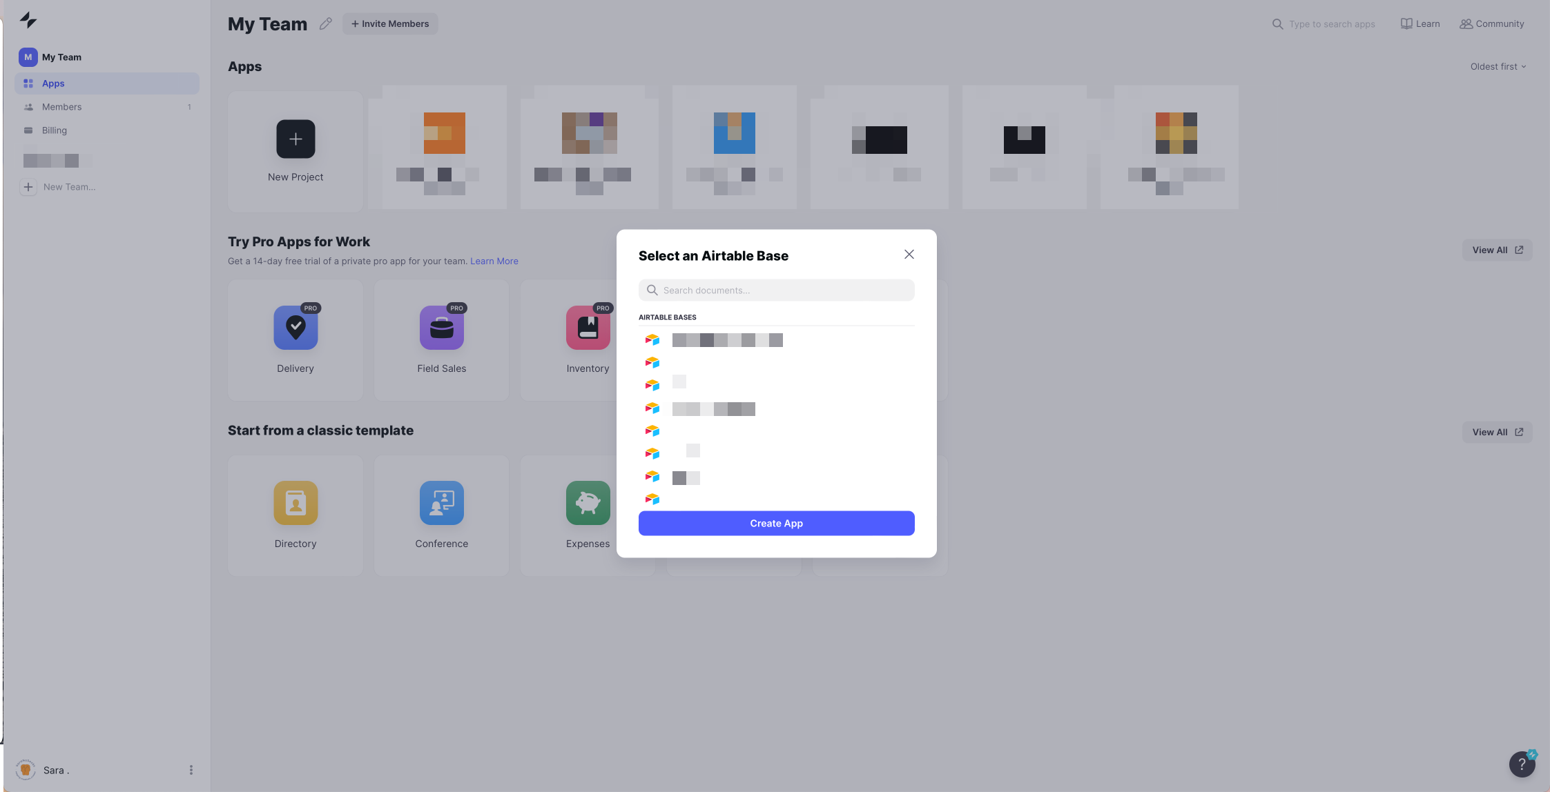Click the Glide logo icon
This screenshot has width=1550, height=792.
point(28,20)
